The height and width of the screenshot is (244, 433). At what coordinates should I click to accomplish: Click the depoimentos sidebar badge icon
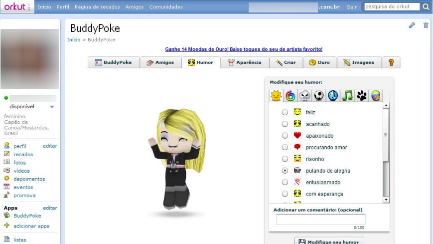[7, 179]
